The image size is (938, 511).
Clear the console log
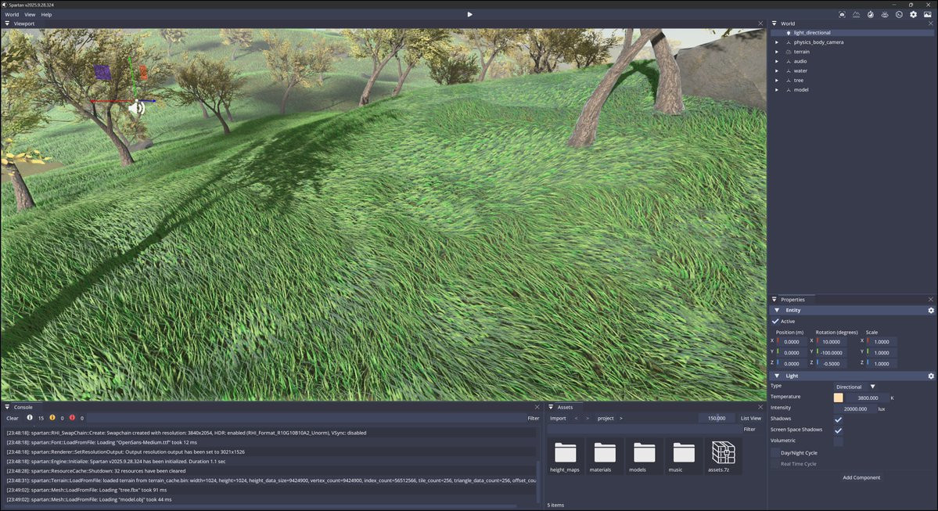pos(13,418)
